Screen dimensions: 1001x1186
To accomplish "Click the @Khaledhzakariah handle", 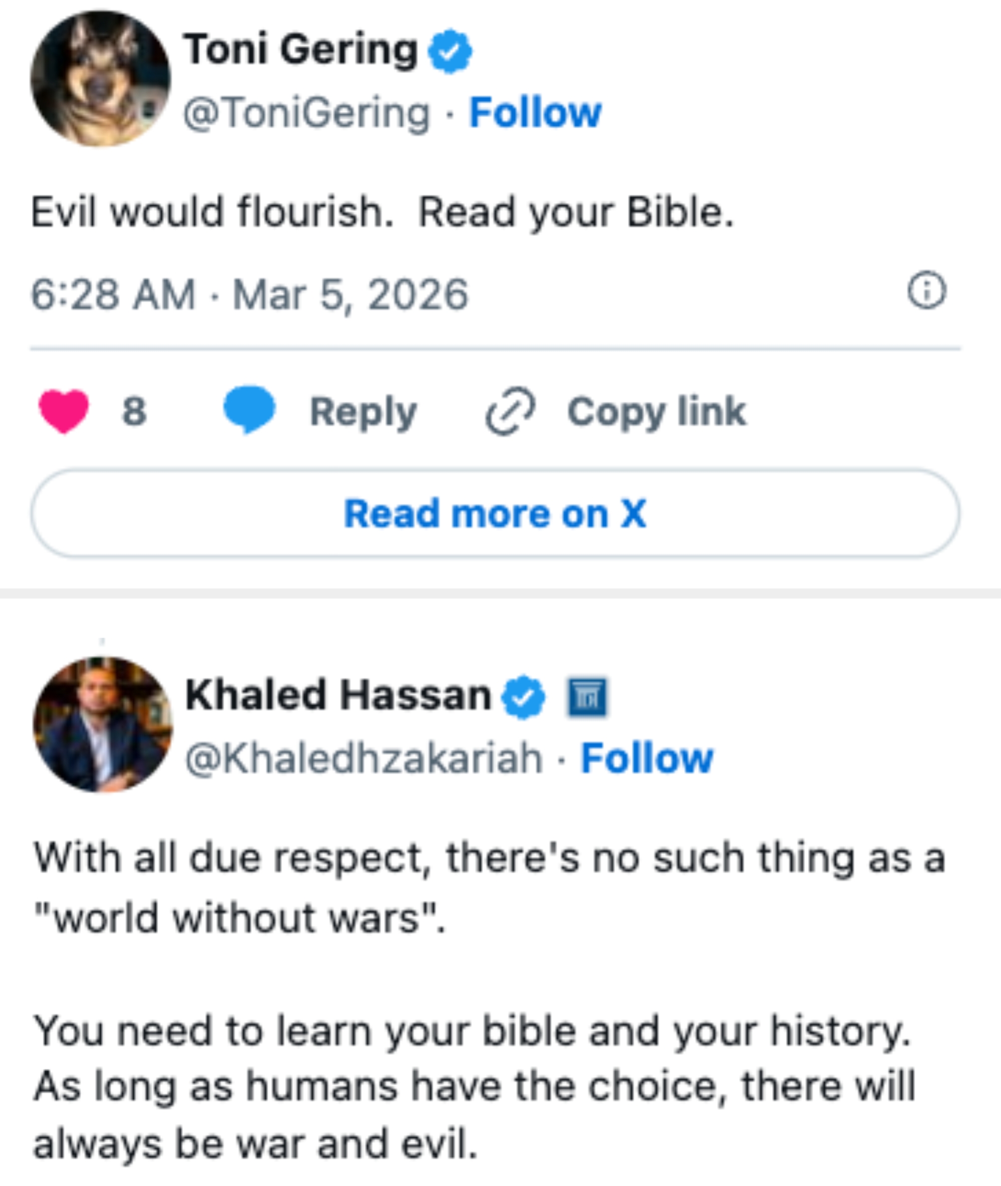I will [364, 759].
